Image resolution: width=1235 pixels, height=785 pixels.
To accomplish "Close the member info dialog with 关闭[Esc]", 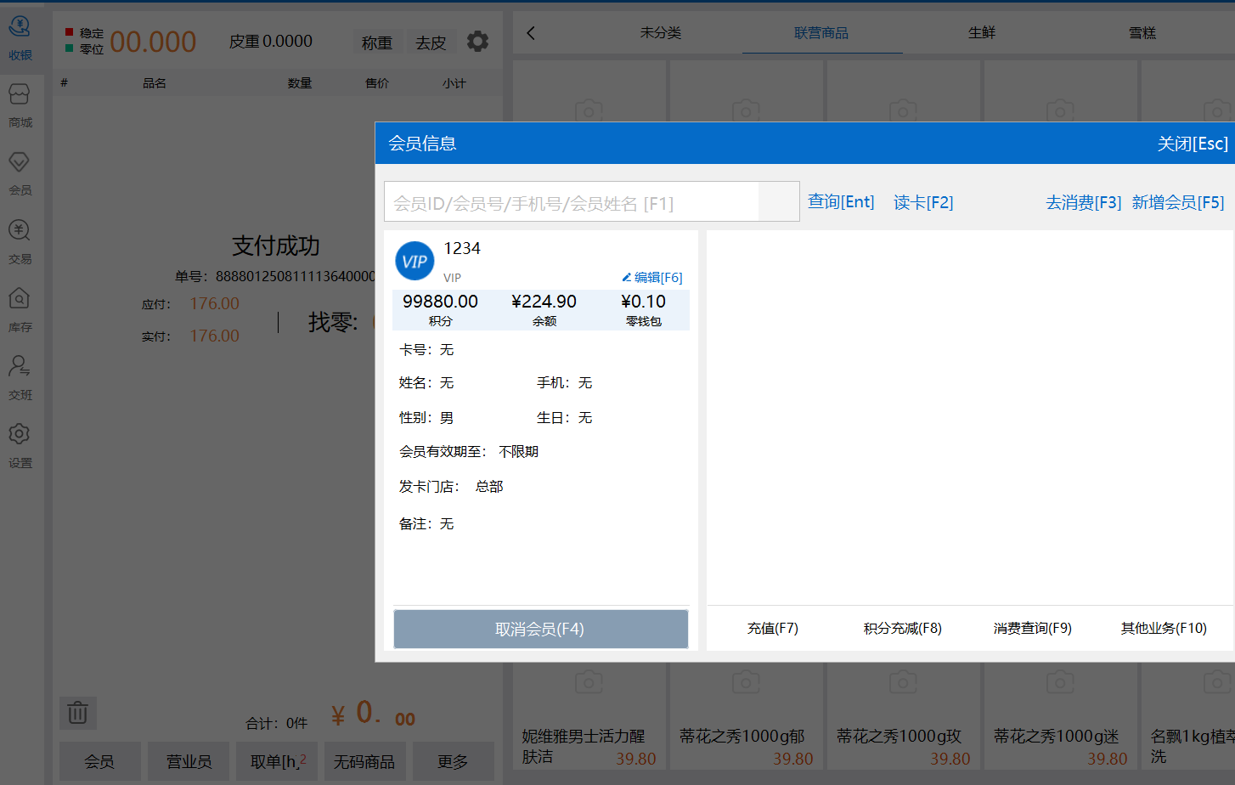I will tap(1193, 144).
